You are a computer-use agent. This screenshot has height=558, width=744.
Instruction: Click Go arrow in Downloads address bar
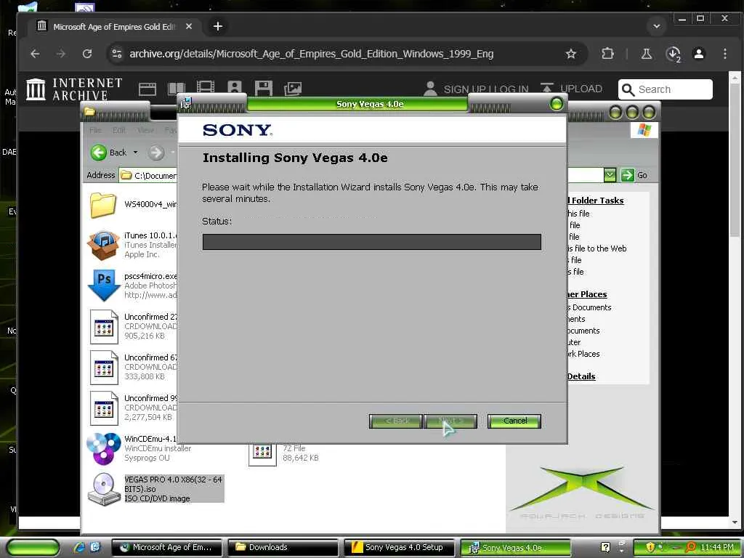tap(627, 175)
